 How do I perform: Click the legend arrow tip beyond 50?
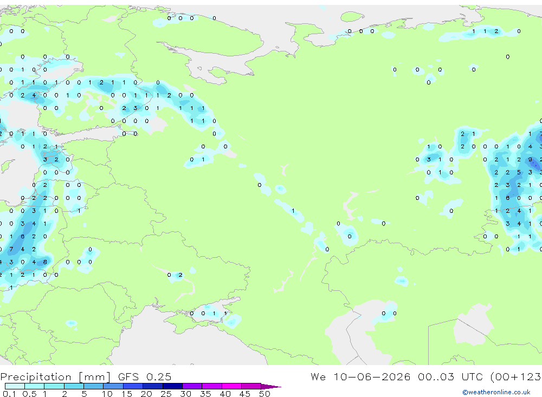(272, 387)
